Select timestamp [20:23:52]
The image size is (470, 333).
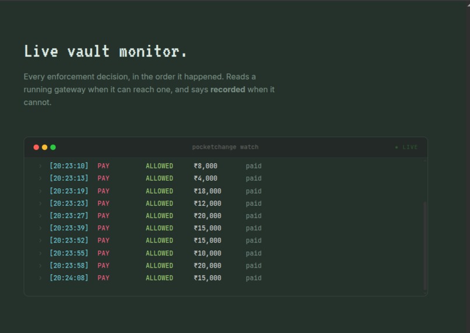tap(69, 240)
